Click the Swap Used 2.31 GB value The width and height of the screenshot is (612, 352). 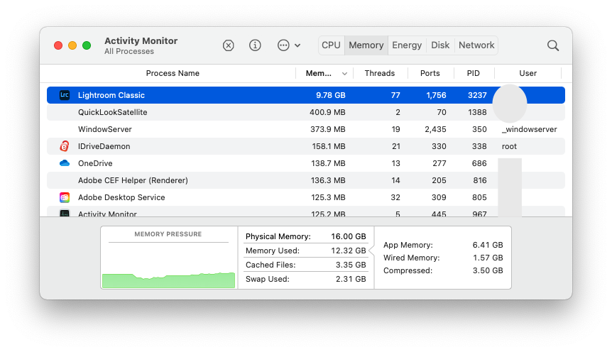pos(351,279)
